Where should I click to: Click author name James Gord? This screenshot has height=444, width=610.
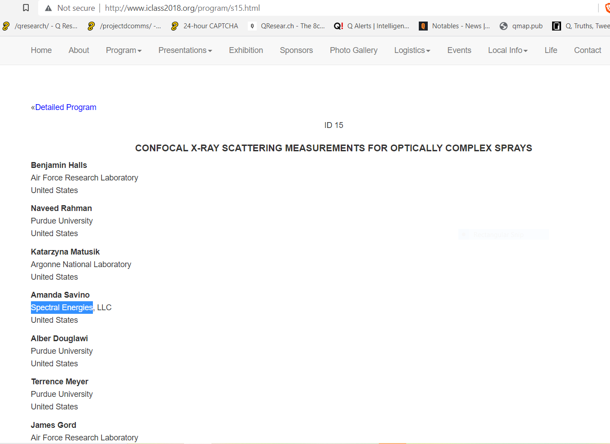tap(53, 425)
